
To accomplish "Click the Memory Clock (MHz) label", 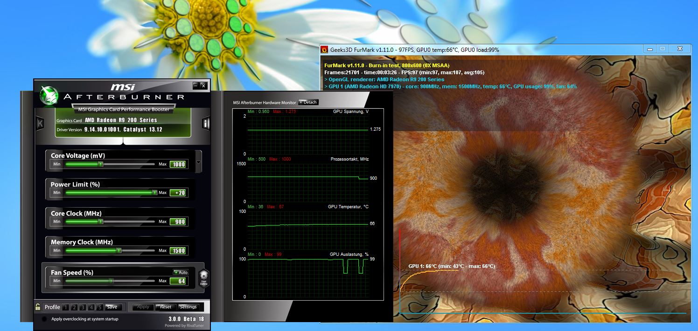I will pos(82,242).
